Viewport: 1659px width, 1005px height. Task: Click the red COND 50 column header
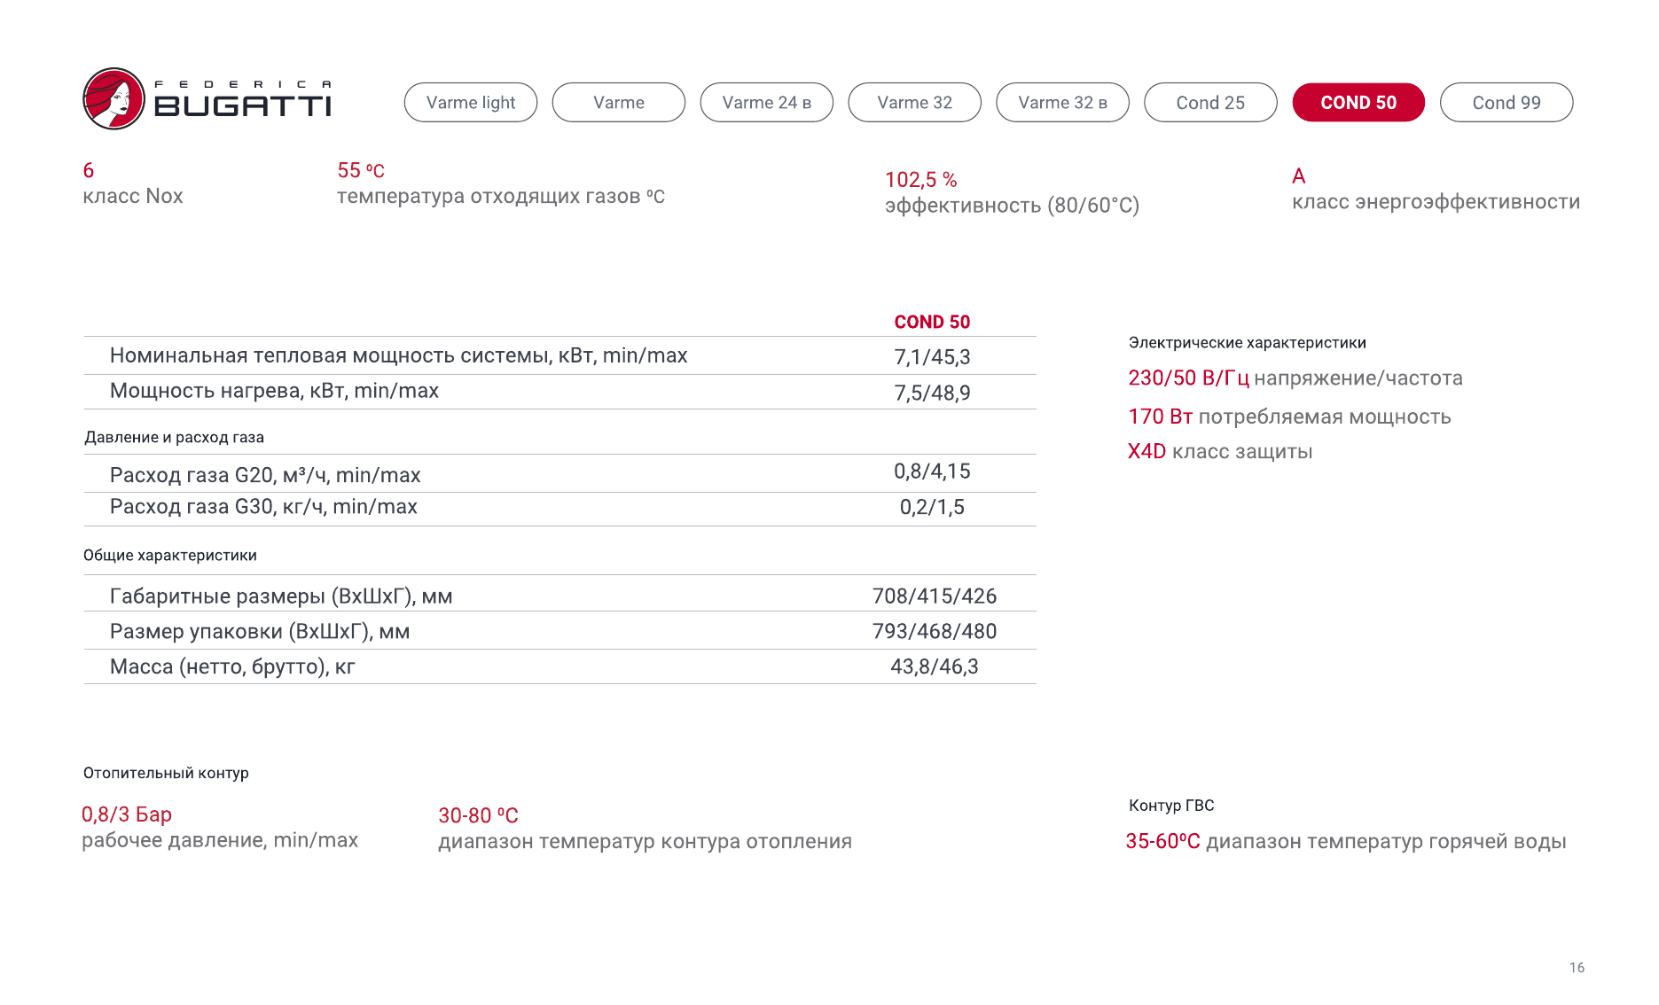[932, 322]
